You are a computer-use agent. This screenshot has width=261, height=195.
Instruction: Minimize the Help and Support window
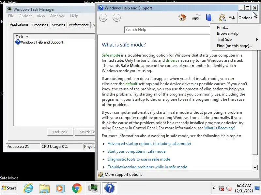pos(241,8)
